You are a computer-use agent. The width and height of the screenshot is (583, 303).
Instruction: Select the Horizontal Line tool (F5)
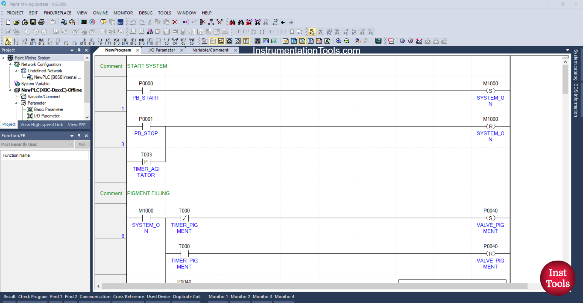pos(66,41)
